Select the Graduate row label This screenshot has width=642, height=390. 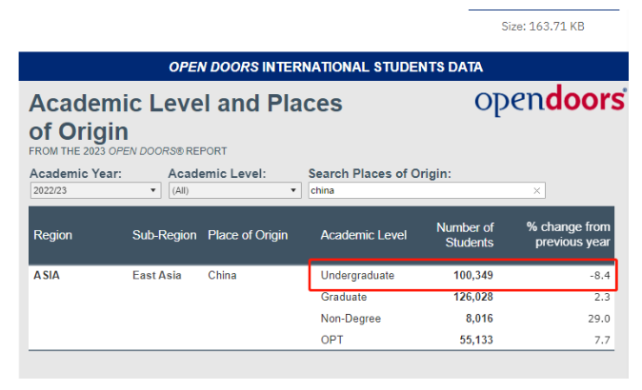pyautogui.click(x=344, y=297)
